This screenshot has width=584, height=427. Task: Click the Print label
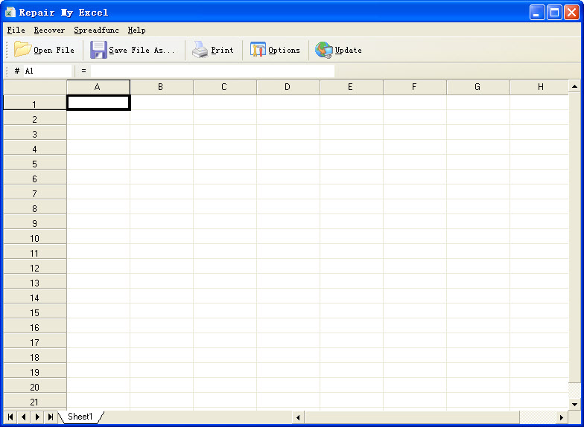point(222,51)
